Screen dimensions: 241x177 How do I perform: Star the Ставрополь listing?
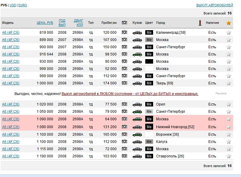229,156
